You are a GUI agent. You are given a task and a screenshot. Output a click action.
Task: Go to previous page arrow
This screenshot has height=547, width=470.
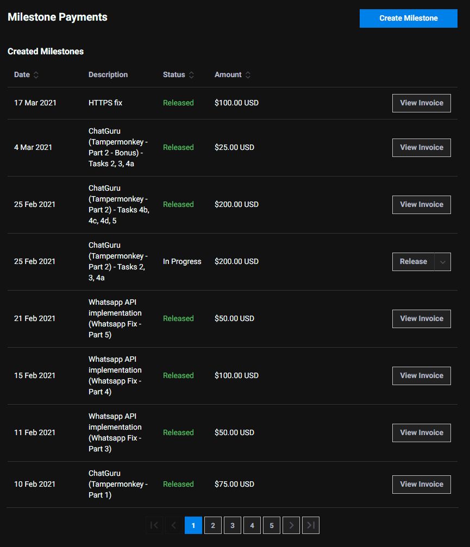click(x=174, y=525)
